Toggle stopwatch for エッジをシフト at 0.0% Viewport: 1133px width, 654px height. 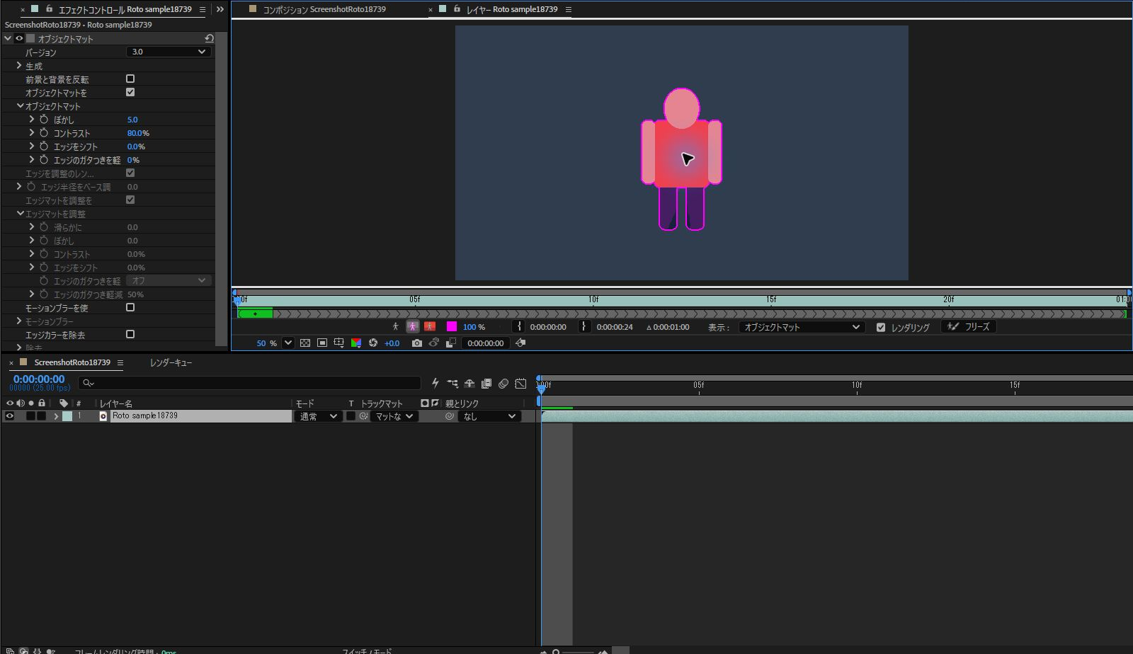[x=44, y=147]
